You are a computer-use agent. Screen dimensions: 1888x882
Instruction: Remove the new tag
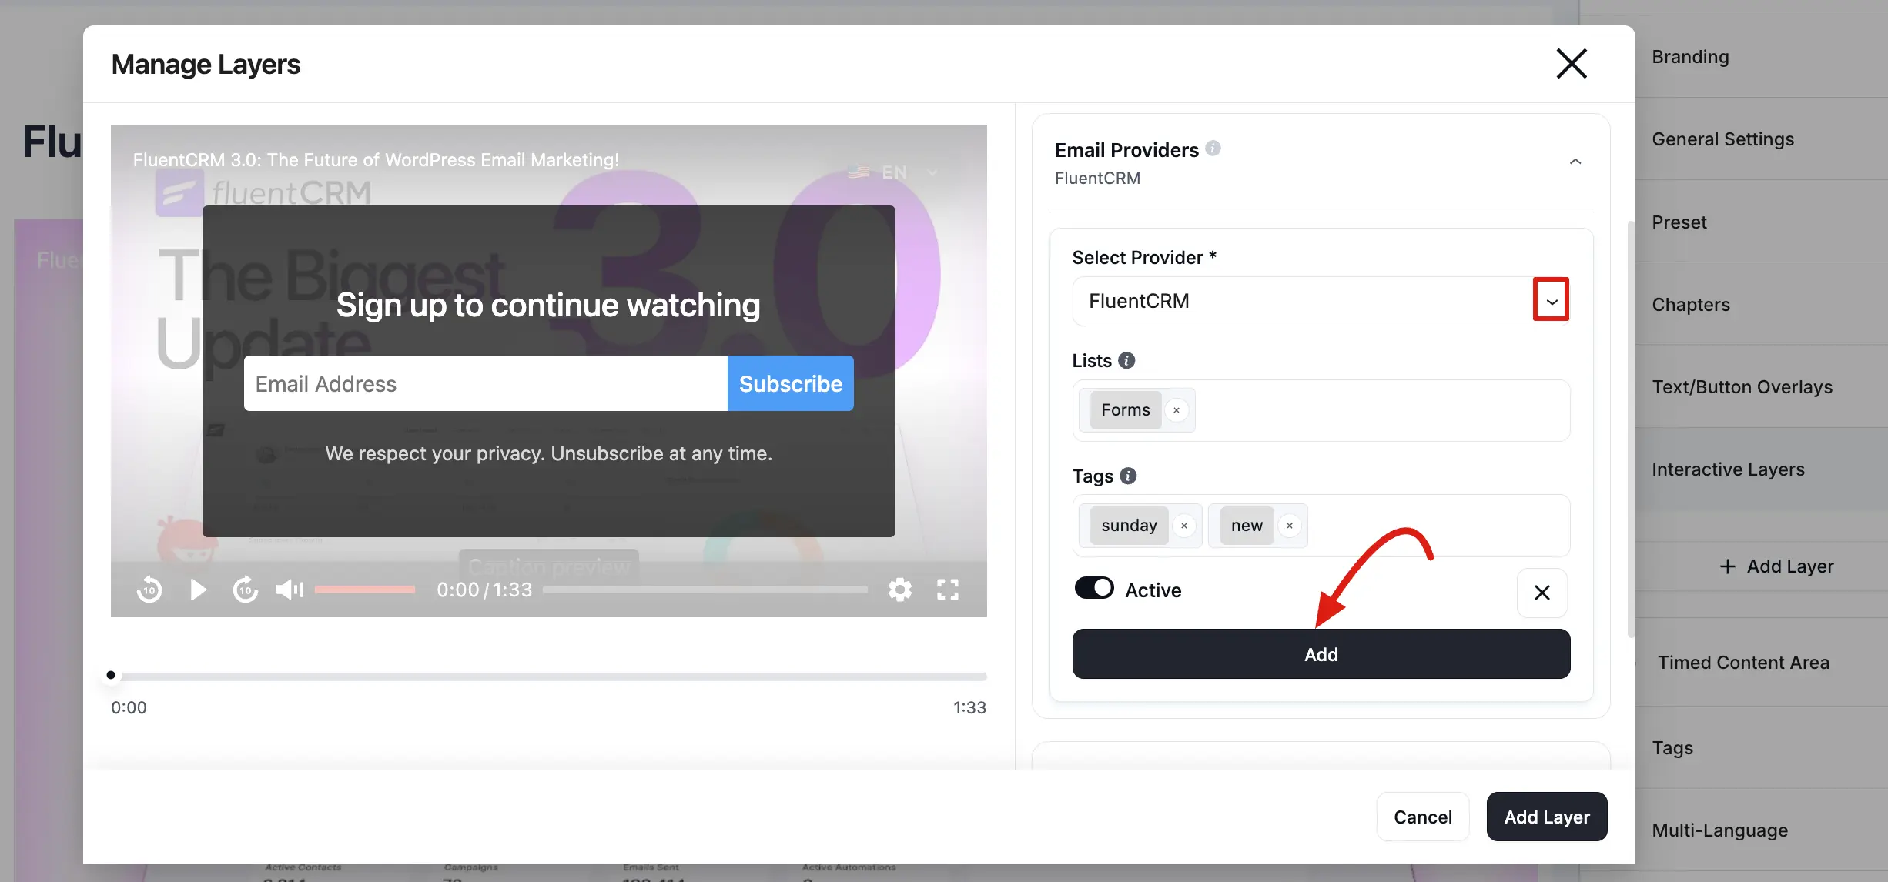point(1290,526)
